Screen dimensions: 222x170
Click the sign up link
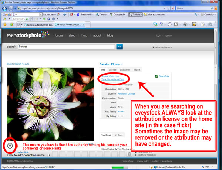click(x=168, y=35)
